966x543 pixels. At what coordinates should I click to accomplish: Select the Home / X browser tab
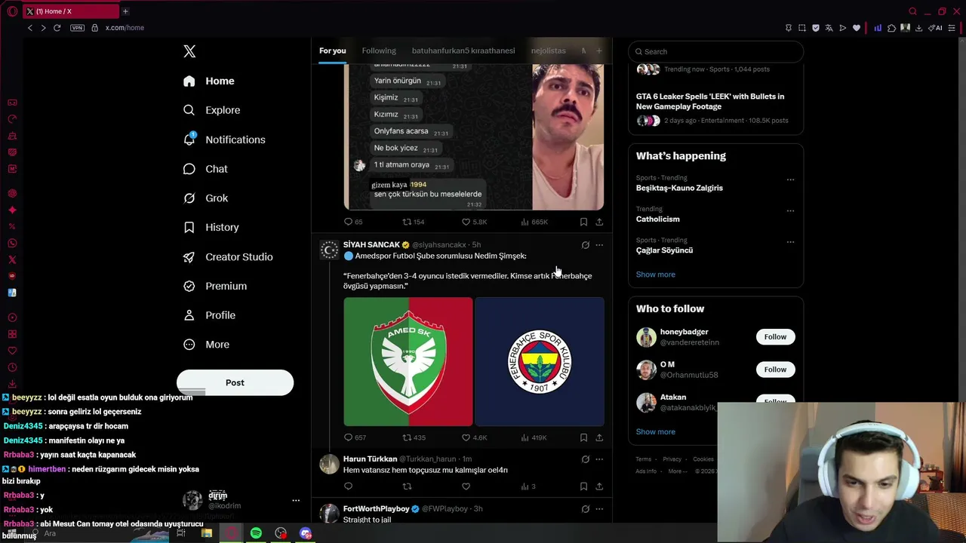[70, 11]
